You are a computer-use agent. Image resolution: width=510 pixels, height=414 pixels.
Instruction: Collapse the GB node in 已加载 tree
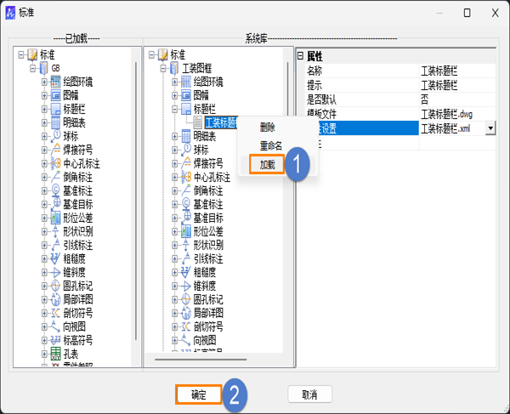pos(33,68)
